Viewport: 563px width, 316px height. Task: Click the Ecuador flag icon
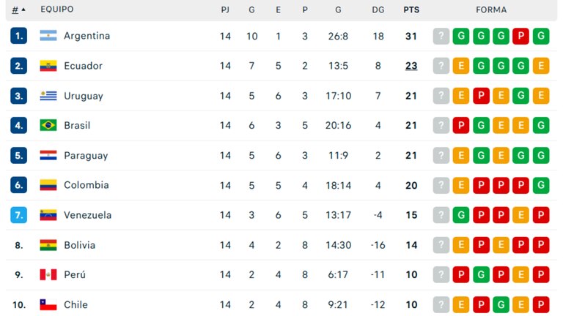[x=48, y=66]
